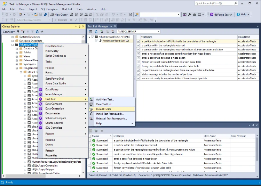
Task: Select Add New Test... in submenu
Action: 112,99
